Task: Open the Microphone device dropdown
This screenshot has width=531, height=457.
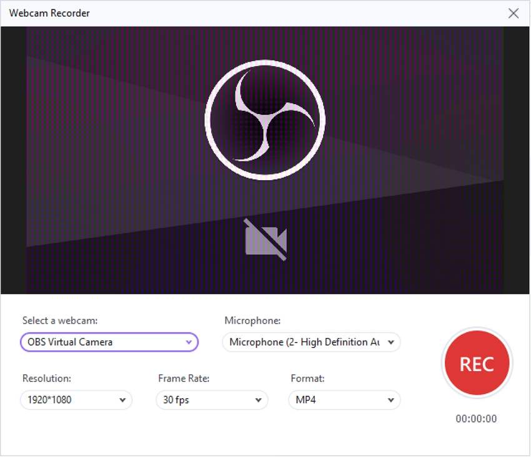Action: [x=311, y=342]
